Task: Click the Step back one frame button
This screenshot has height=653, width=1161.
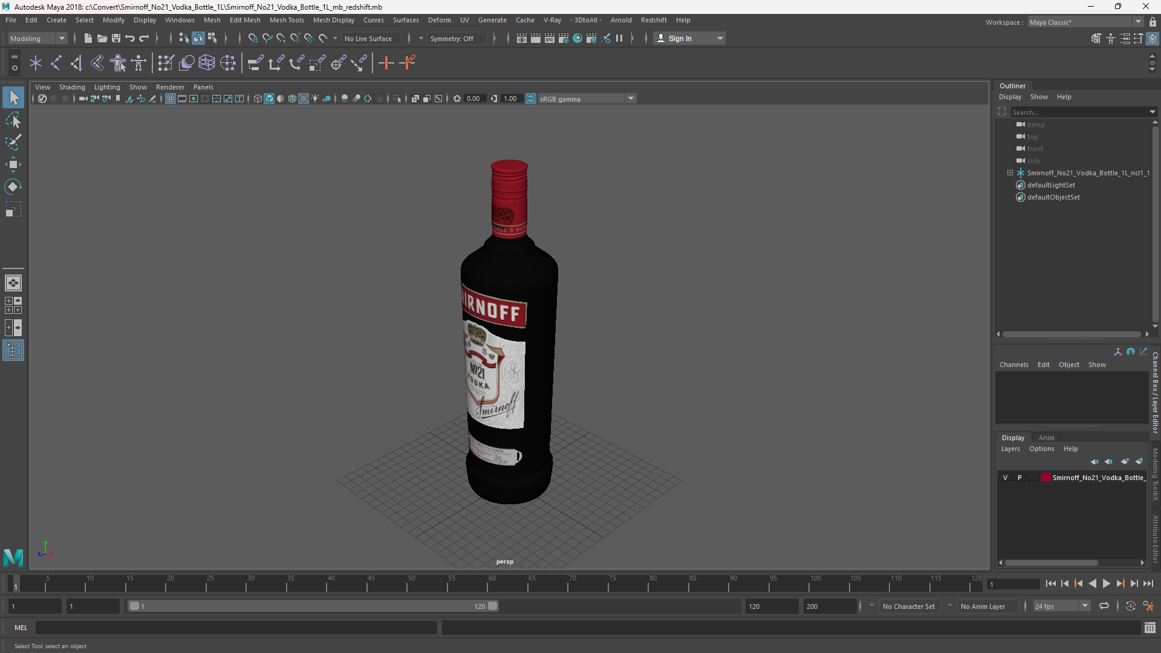Action: pyautogui.click(x=1065, y=583)
